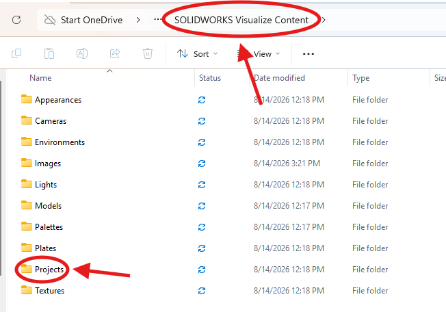Screen dimensions: 446x312
Task: Click the File folder type for Textures
Action: 370,291
